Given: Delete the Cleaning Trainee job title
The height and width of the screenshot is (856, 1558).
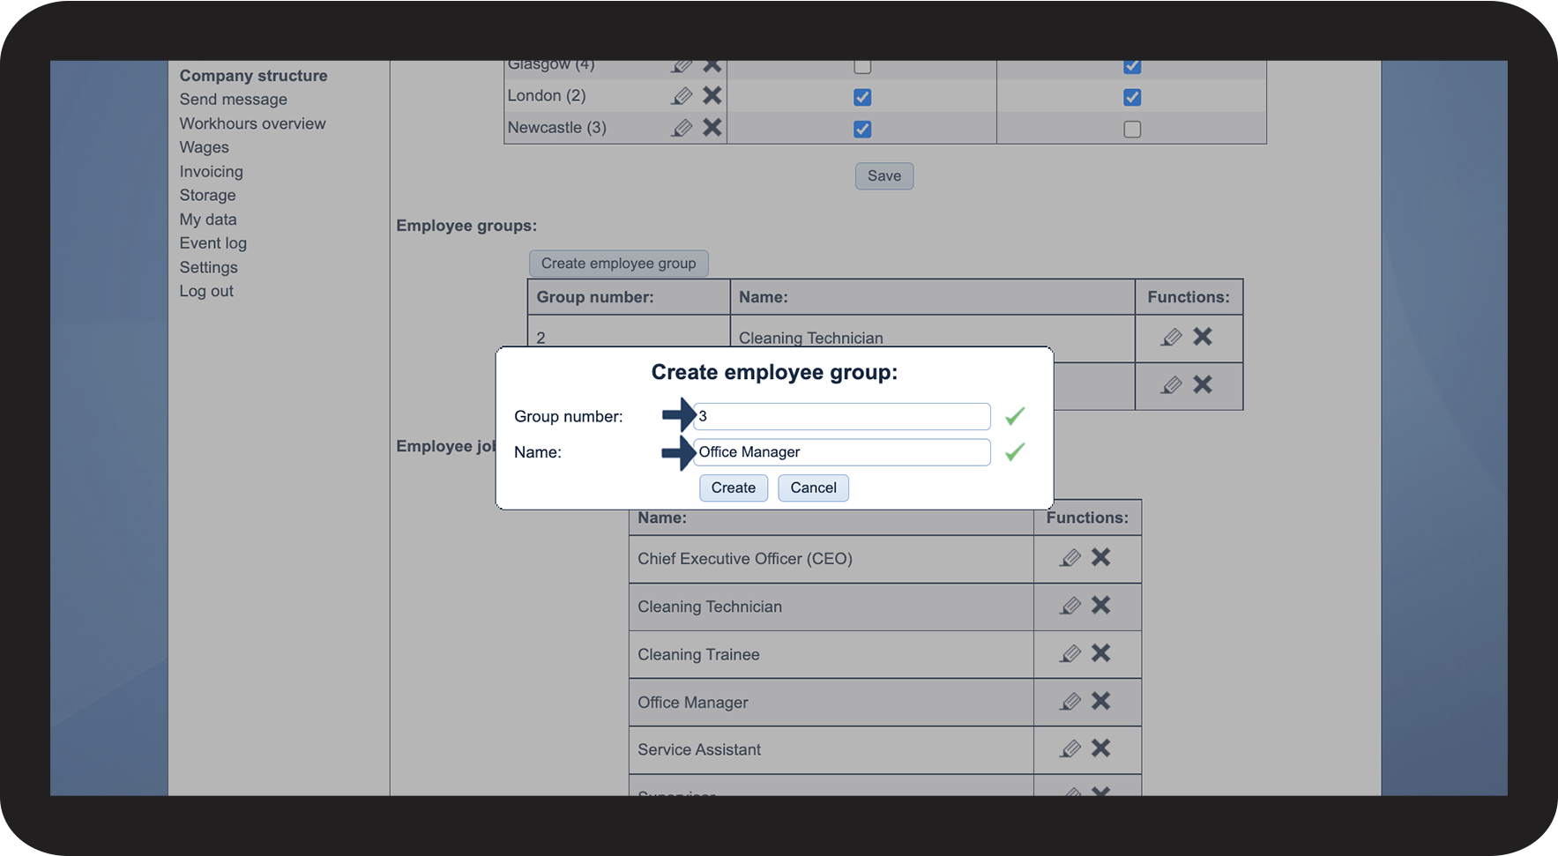Looking at the screenshot, I should point(1100,653).
